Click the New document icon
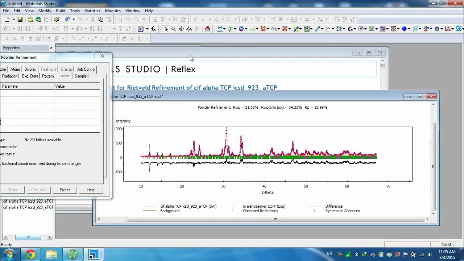 click(7, 19)
